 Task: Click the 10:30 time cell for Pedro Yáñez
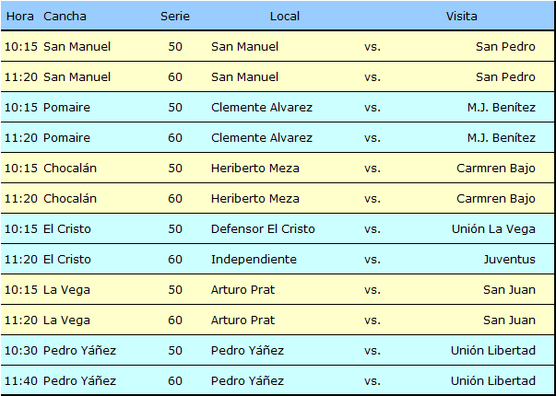(21, 351)
